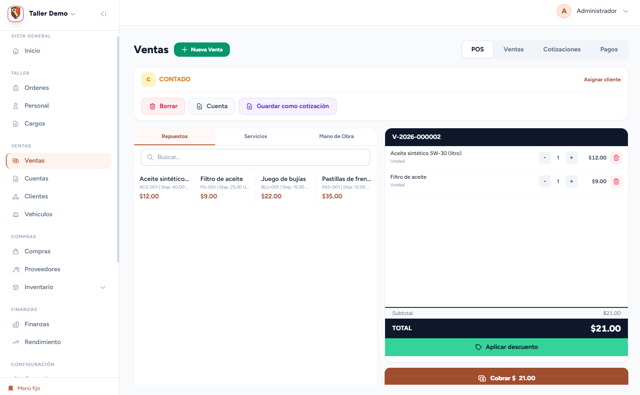Click sale number V-2026-000002 header
Screen dimensions: 640x395
[x=416, y=137]
